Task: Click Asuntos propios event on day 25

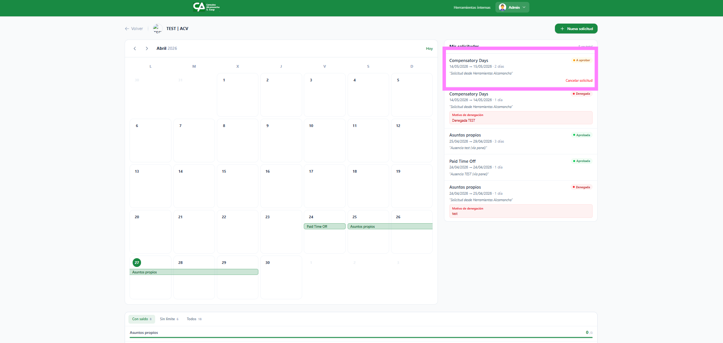Action: click(x=390, y=226)
